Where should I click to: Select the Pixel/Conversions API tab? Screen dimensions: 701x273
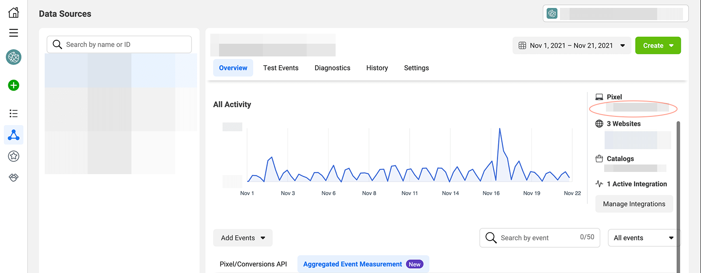point(253,264)
